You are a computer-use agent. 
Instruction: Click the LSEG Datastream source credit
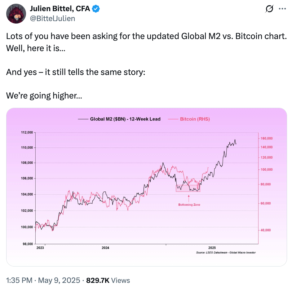coord(226,253)
